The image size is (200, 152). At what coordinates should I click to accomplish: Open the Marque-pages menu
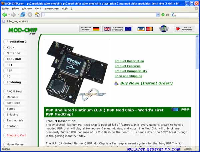pyautogui.click(x=52, y=9)
